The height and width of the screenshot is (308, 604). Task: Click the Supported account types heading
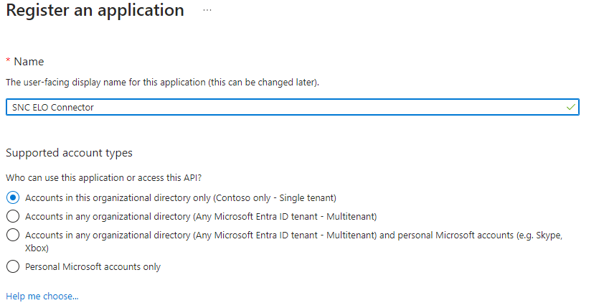point(69,153)
